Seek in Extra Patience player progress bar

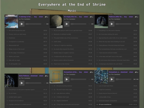tap(33, 83)
